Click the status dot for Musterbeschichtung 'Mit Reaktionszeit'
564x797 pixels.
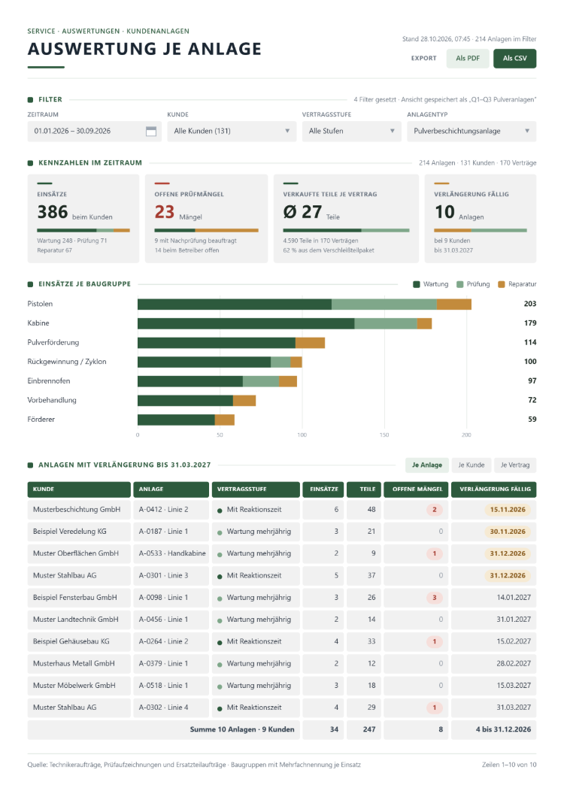point(220,511)
